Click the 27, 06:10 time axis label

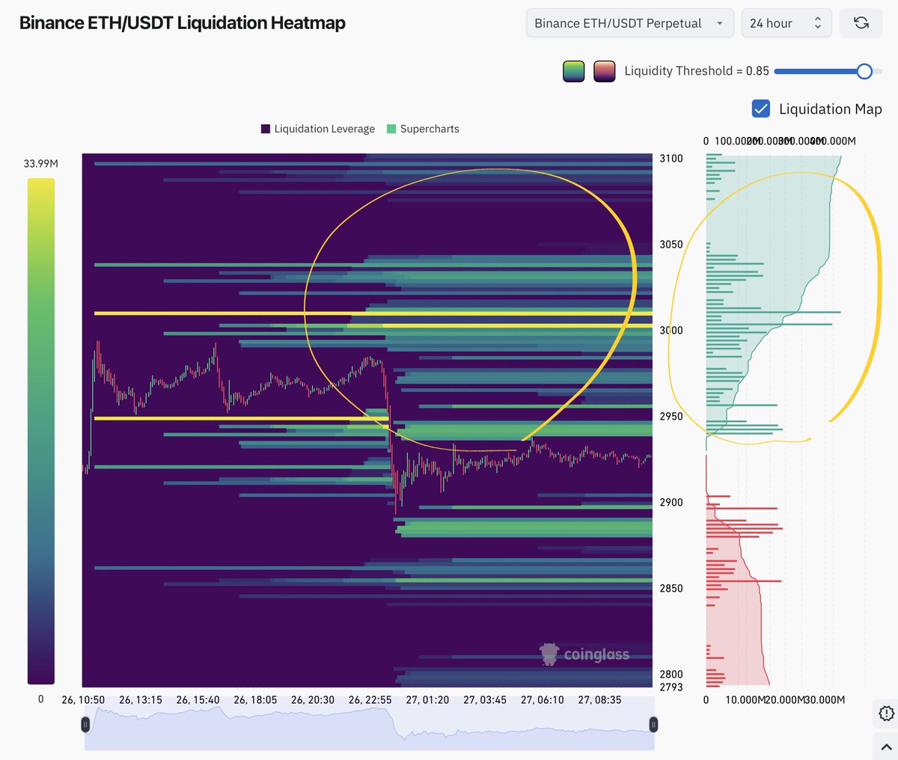[542, 700]
